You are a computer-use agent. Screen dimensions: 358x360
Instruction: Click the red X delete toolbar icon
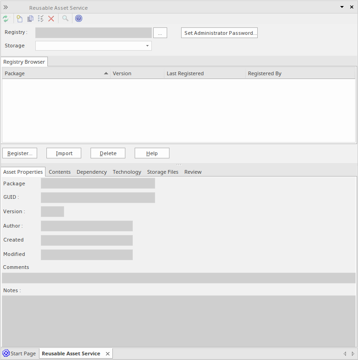(x=51, y=19)
